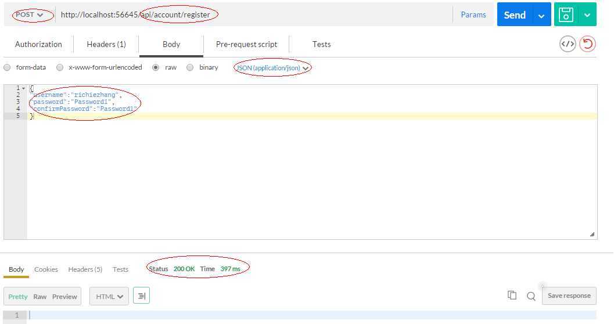This screenshot has width=614, height=324.
Task: Click the Send button
Action: pyautogui.click(x=515, y=15)
